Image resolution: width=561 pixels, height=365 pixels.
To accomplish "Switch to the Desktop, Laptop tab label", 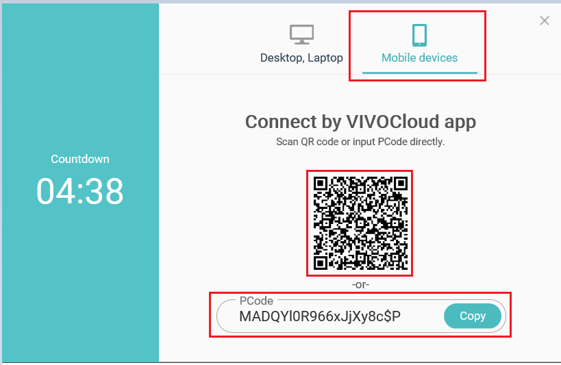I will 301,58.
